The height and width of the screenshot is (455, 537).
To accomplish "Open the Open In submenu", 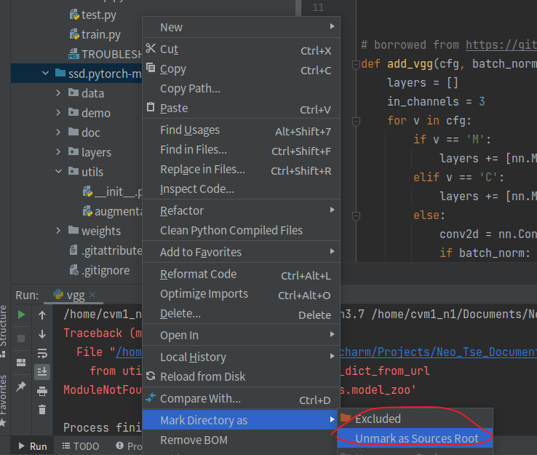I will click(241, 335).
